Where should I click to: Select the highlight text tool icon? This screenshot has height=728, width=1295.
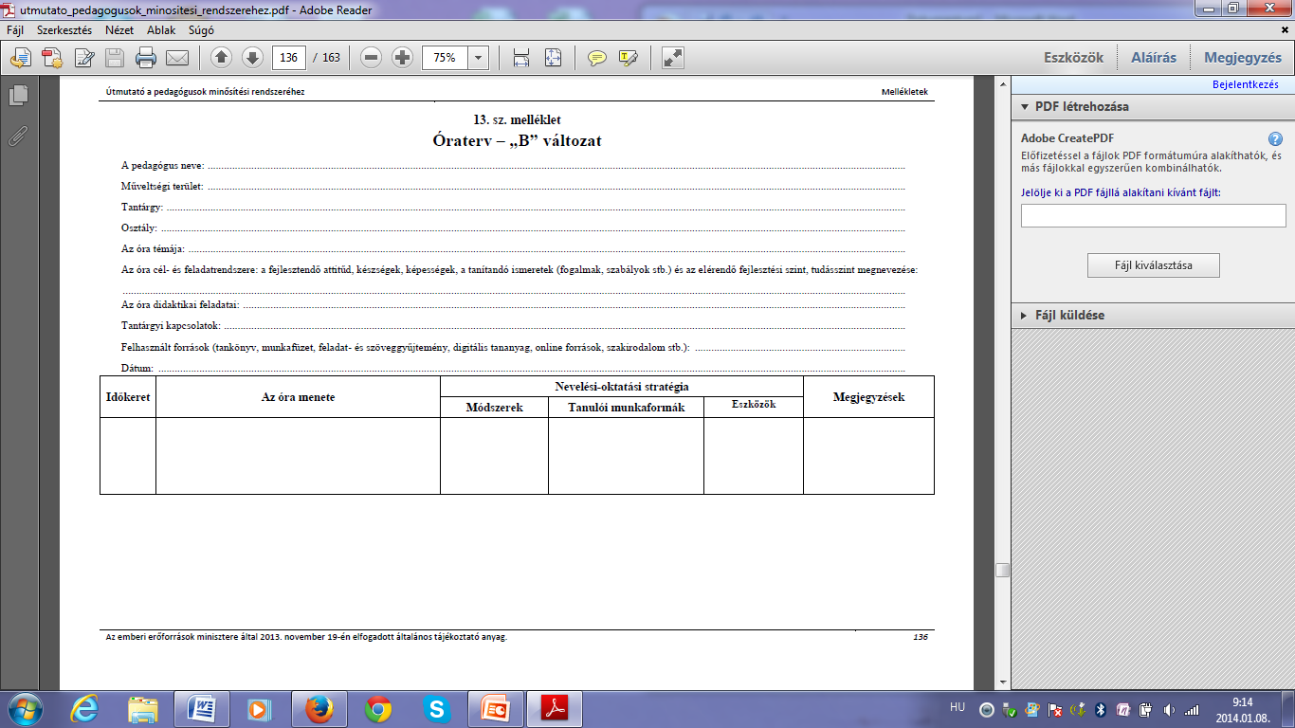628,58
